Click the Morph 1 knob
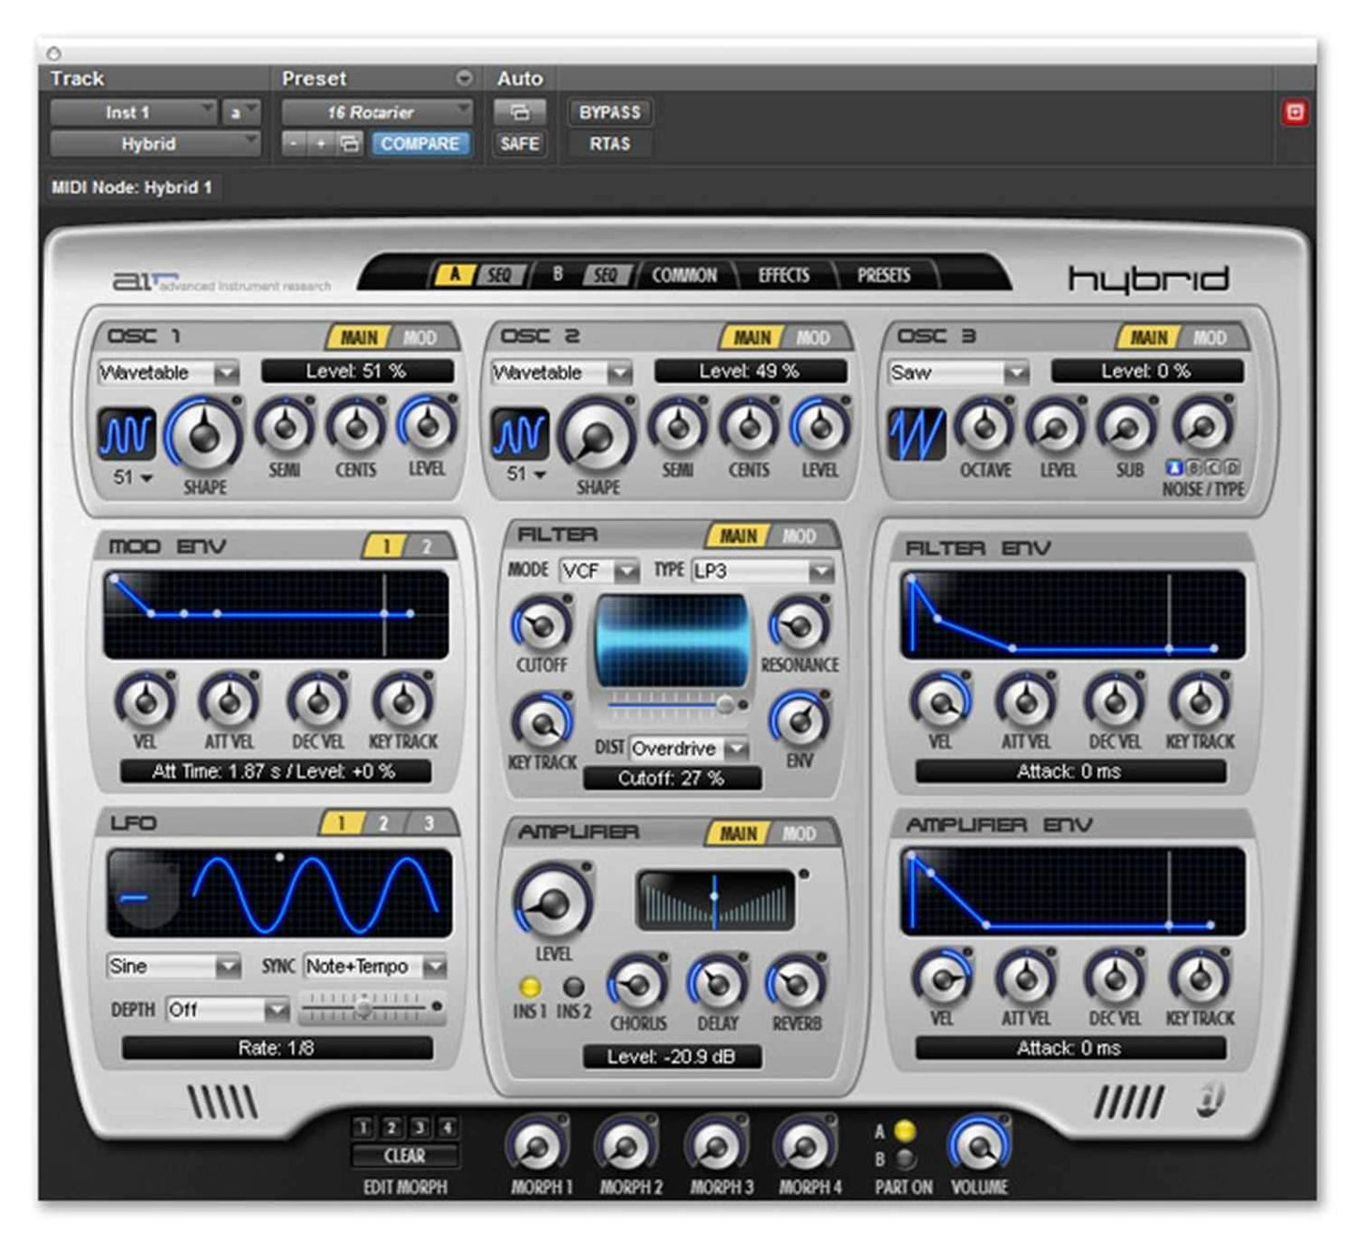1356x1240 pixels. pyautogui.click(x=538, y=1147)
